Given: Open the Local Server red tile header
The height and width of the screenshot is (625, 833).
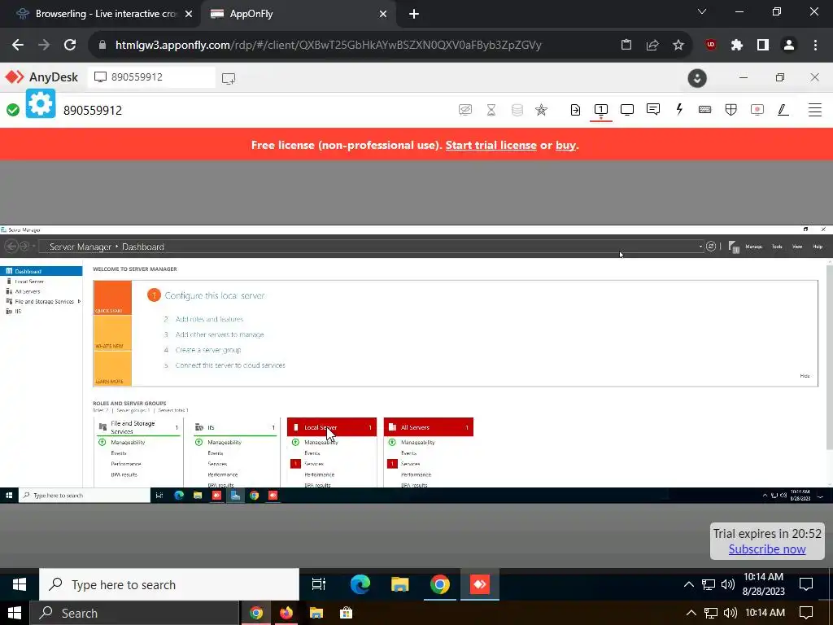Looking at the screenshot, I should point(332,427).
